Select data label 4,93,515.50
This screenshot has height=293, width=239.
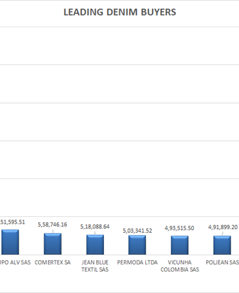180,228
